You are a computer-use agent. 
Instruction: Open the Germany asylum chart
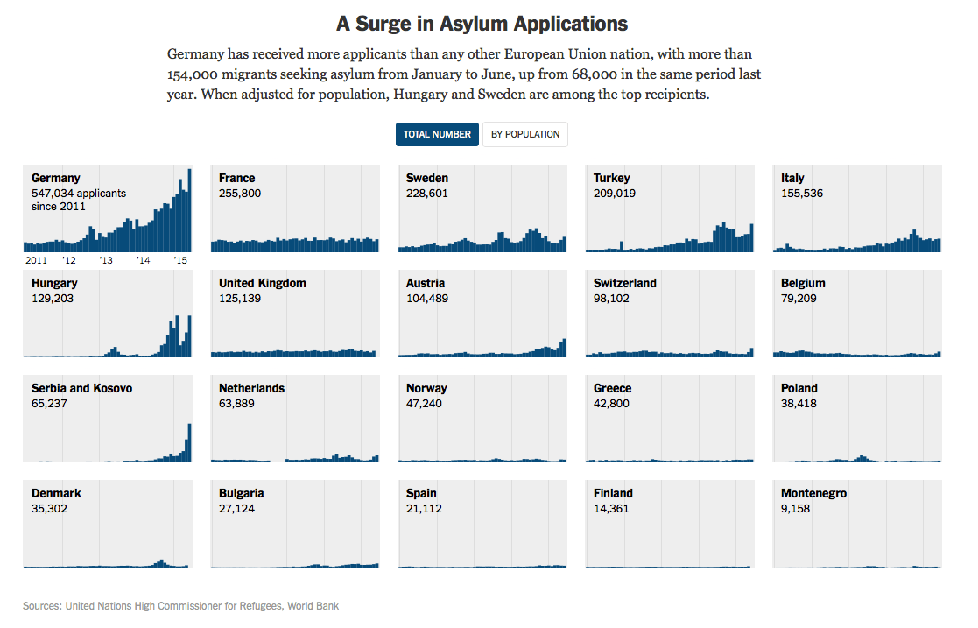(108, 208)
